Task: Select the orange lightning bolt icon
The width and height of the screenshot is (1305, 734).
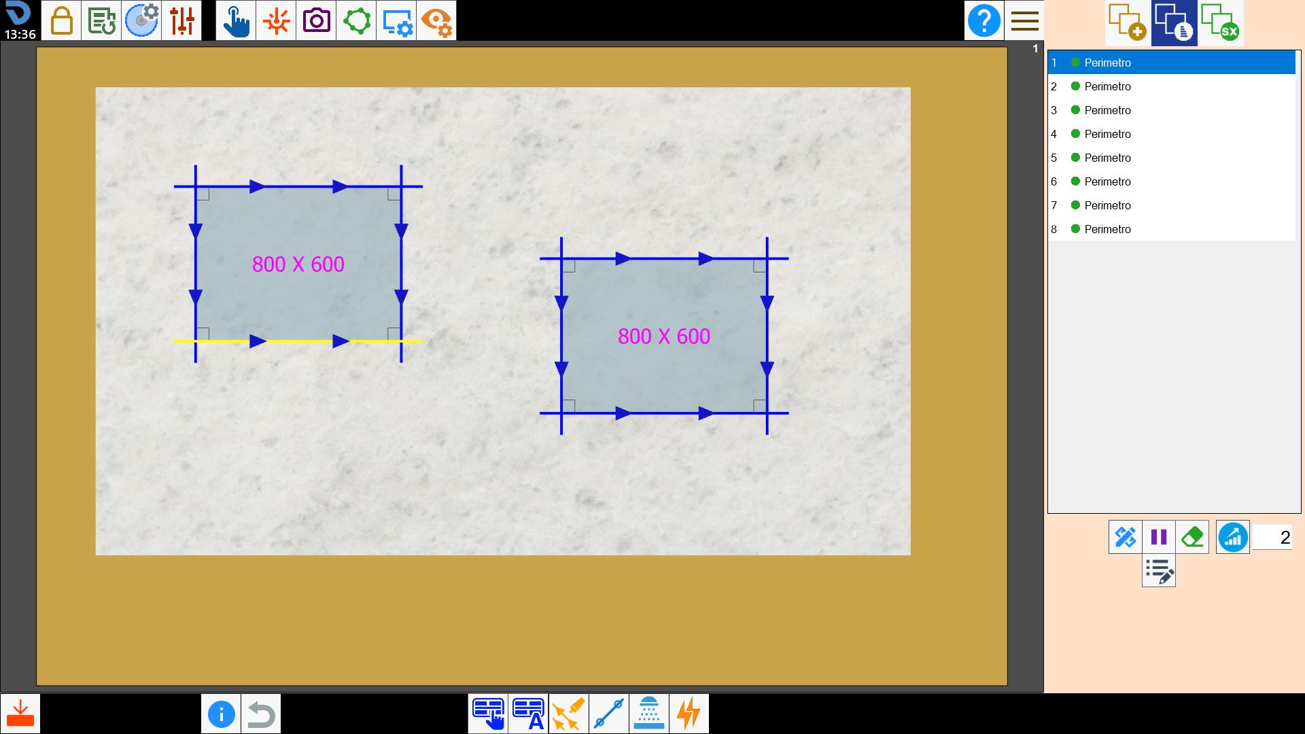Action: [689, 714]
